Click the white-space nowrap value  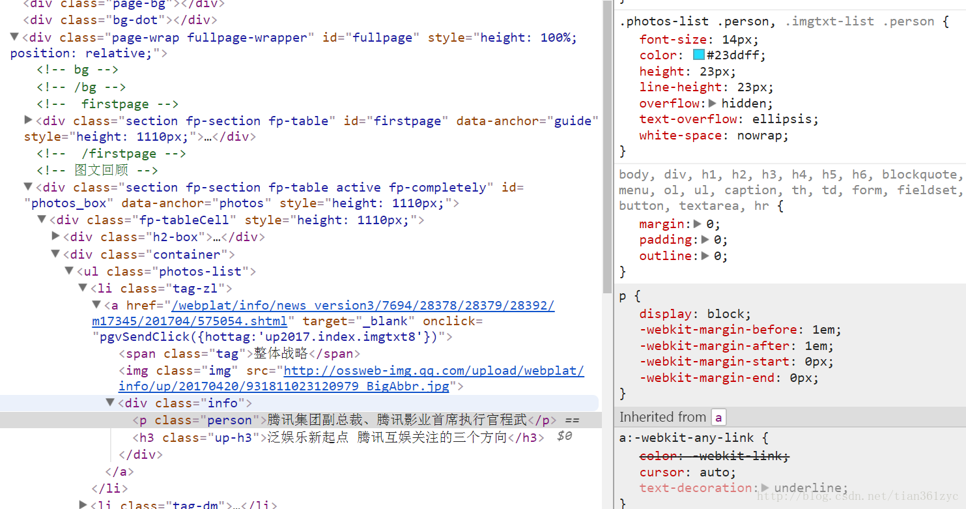(759, 136)
